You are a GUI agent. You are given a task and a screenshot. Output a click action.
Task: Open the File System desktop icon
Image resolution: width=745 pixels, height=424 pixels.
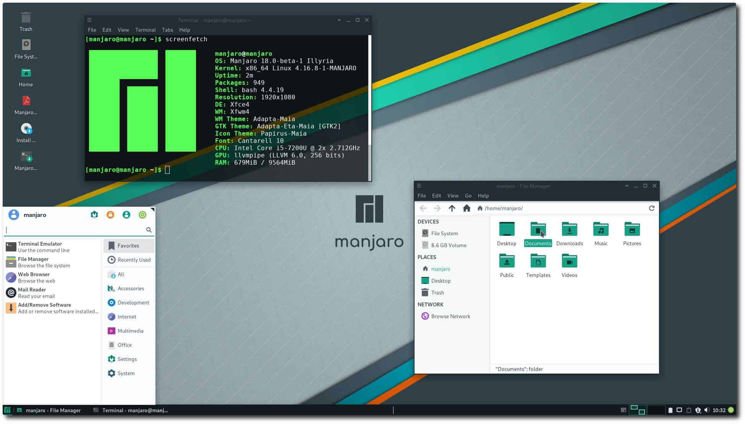coord(26,49)
